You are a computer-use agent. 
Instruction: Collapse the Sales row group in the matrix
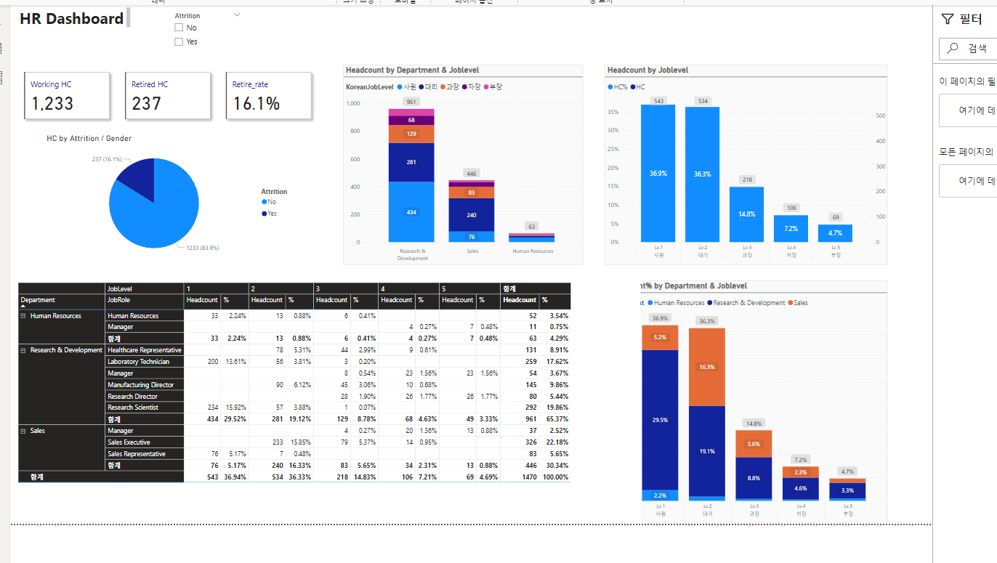[23, 431]
